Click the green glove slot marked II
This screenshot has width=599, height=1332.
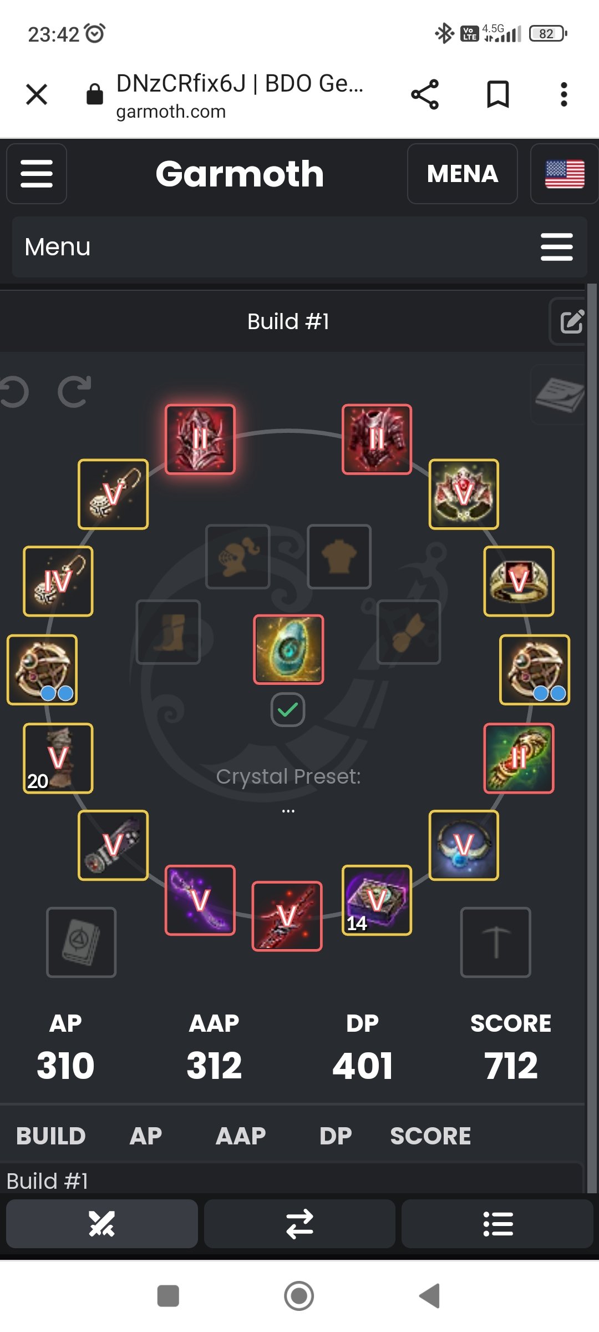pos(519,758)
